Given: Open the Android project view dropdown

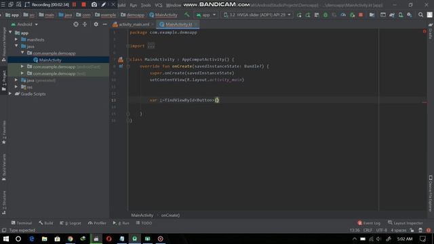Looking at the screenshot, I should (x=24, y=24).
